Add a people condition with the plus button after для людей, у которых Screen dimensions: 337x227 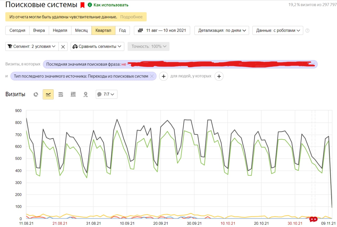pos(219,76)
